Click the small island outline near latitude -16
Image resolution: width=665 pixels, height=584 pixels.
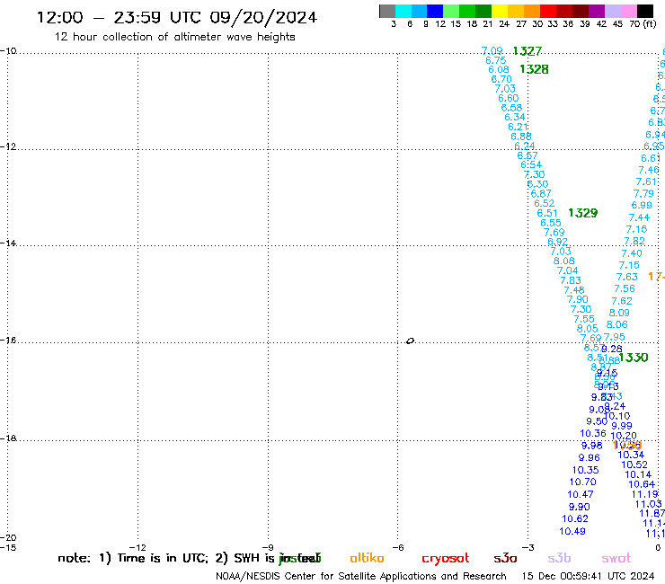click(410, 341)
